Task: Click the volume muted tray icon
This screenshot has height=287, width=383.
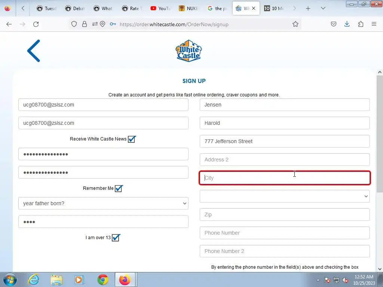Action: pyautogui.click(x=345, y=280)
